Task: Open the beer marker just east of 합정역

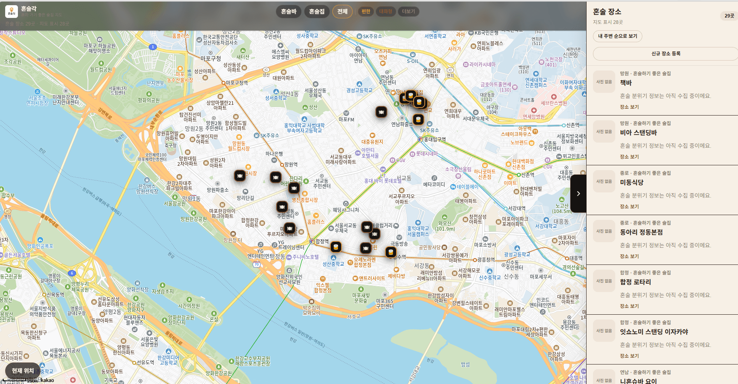Action: (336, 247)
